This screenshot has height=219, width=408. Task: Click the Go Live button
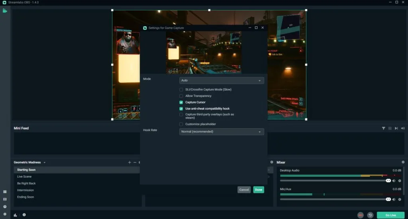(x=390, y=215)
